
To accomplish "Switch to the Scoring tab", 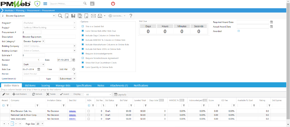I will coord(46,85).
